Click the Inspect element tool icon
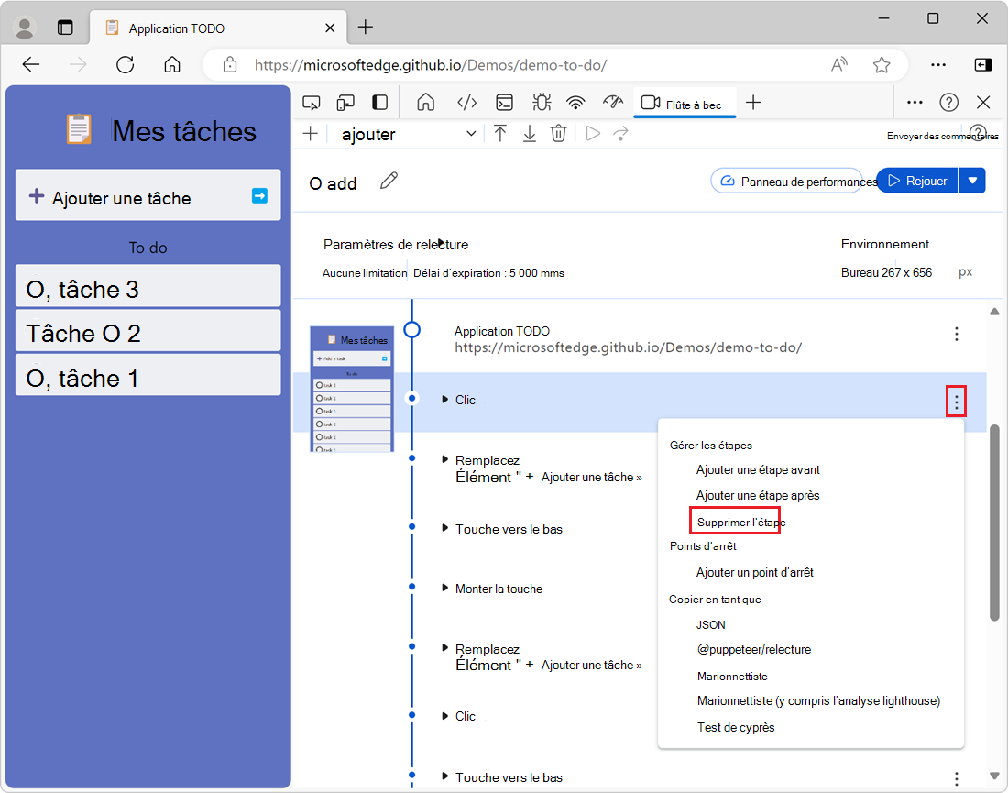Screen dimensions: 1008x793 312,103
